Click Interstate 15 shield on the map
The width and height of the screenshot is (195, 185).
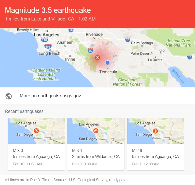[x=90, y=51]
